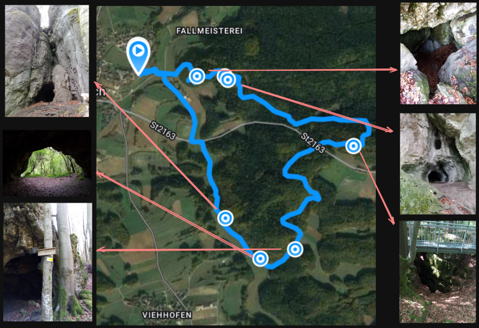Select the overlapping double waypoint marker
Viewport: 479px width, 328px height.
[x=227, y=79]
